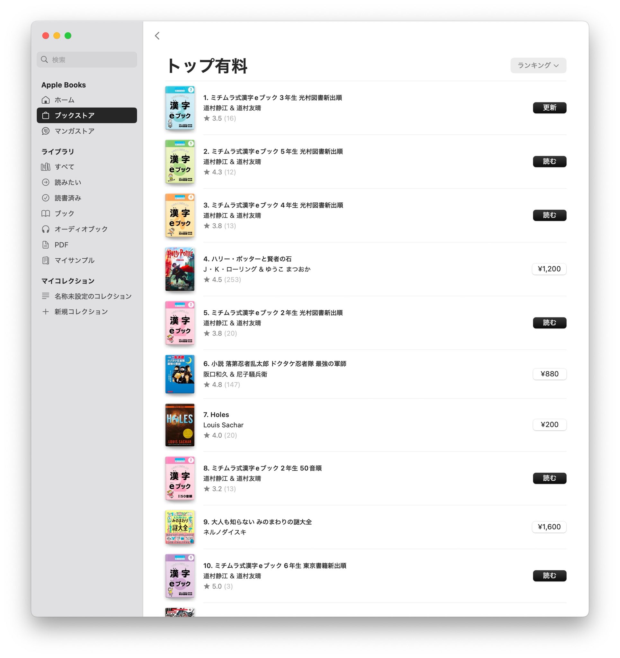This screenshot has width=620, height=658.
Task: Click in the 検索 search field
Action: coord(87,59)
